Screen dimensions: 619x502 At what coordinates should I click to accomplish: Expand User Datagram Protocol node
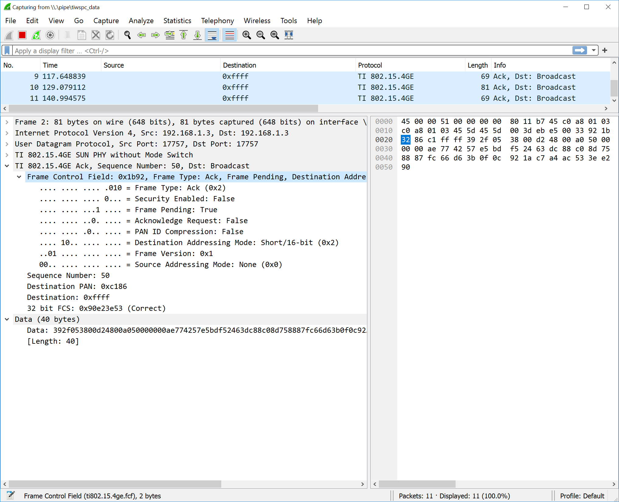tap(7, 144)
